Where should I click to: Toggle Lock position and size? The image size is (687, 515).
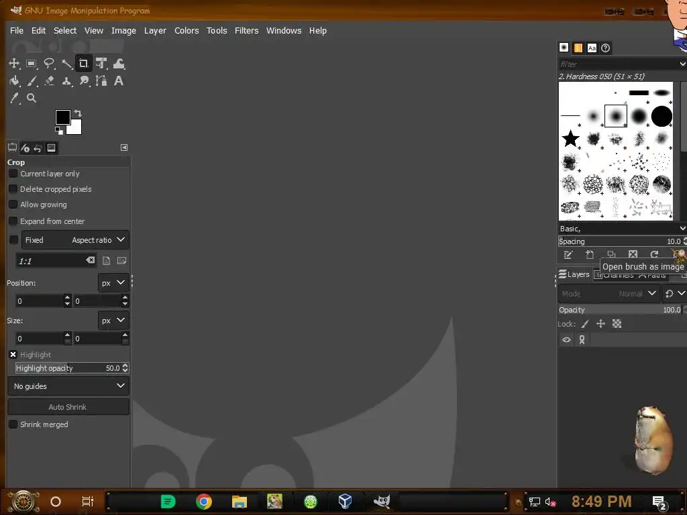(x=600, y=324)
